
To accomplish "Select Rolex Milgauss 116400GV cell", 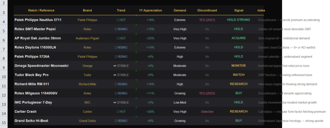I will pos(41,93).
